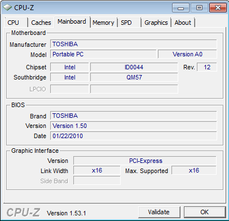Click the empty LPCIO vendor field
This screenshot has width=229, height=221.
pyautogui.click(x=69, y=89)
